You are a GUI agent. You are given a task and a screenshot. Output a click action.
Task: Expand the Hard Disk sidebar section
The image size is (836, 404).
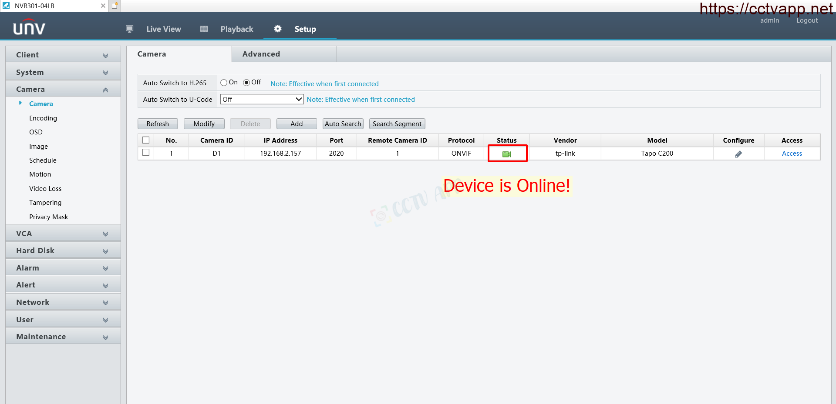63,250
